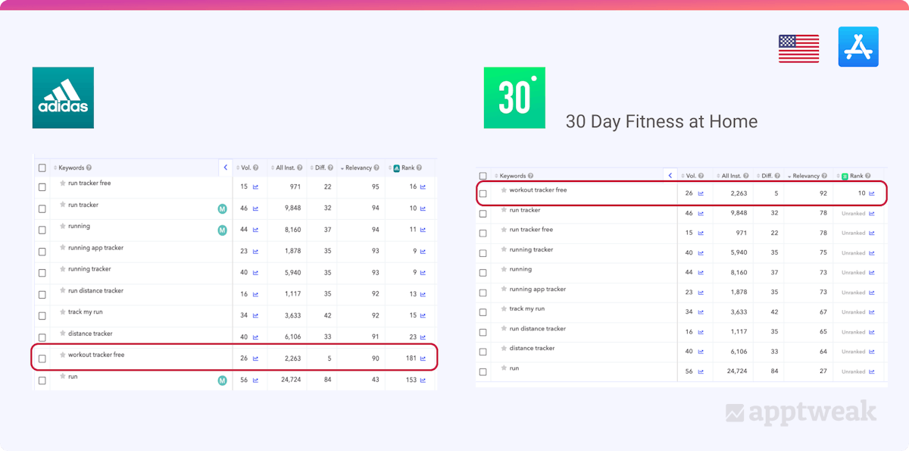The width and height of the screenshot is (909, 451).
Task: Check the 'workout tracker free' row in adidas table
Action: click(42, 359)
